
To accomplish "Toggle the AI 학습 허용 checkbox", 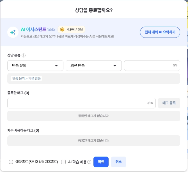I will point(63,162).
